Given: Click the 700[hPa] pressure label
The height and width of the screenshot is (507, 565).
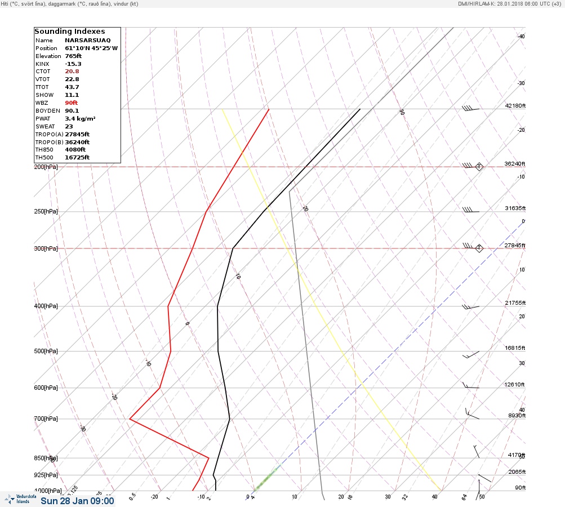Looking at the screenshot, I should (x=46, y=419).
